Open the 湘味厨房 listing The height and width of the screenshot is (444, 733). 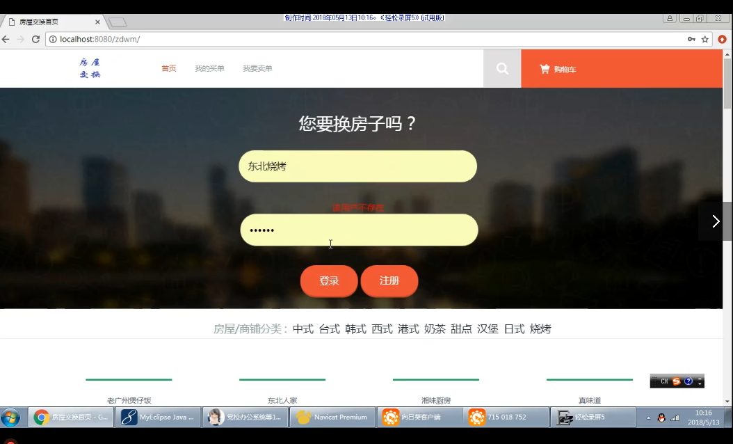click(x=435, y=400)
